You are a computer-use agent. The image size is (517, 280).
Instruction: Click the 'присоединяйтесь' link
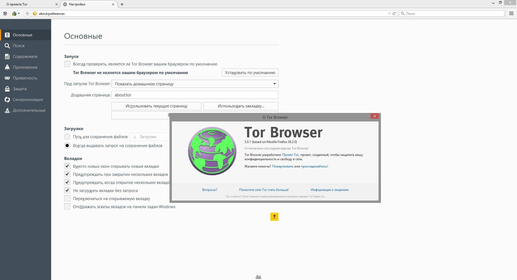[314, 166]
